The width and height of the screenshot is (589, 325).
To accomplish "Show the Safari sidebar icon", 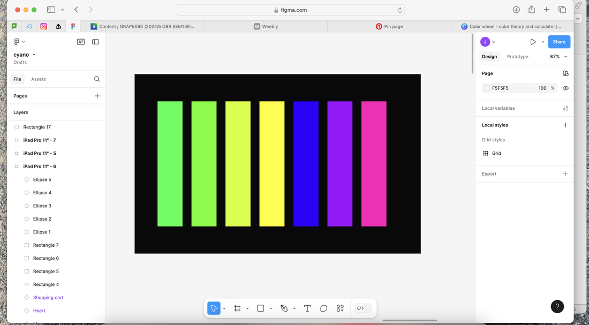I will point(51,10).
